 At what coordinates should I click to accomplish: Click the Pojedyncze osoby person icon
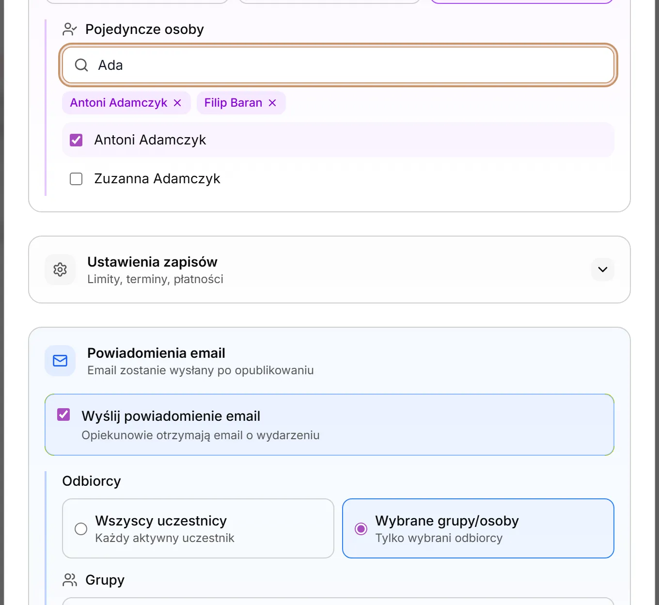70,30
